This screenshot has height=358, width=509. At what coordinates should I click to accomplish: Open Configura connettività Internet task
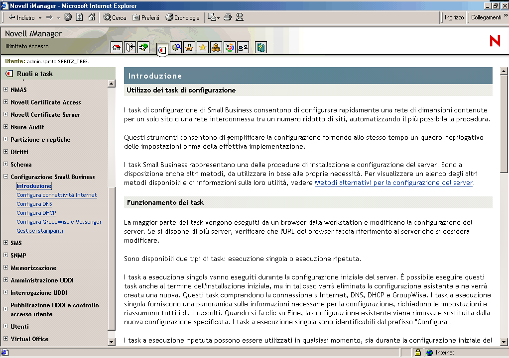[x=57, y=195]
